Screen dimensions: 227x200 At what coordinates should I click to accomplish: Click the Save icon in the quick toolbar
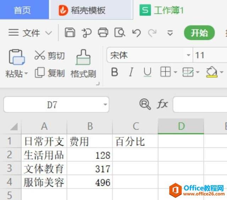pos(70,33)
